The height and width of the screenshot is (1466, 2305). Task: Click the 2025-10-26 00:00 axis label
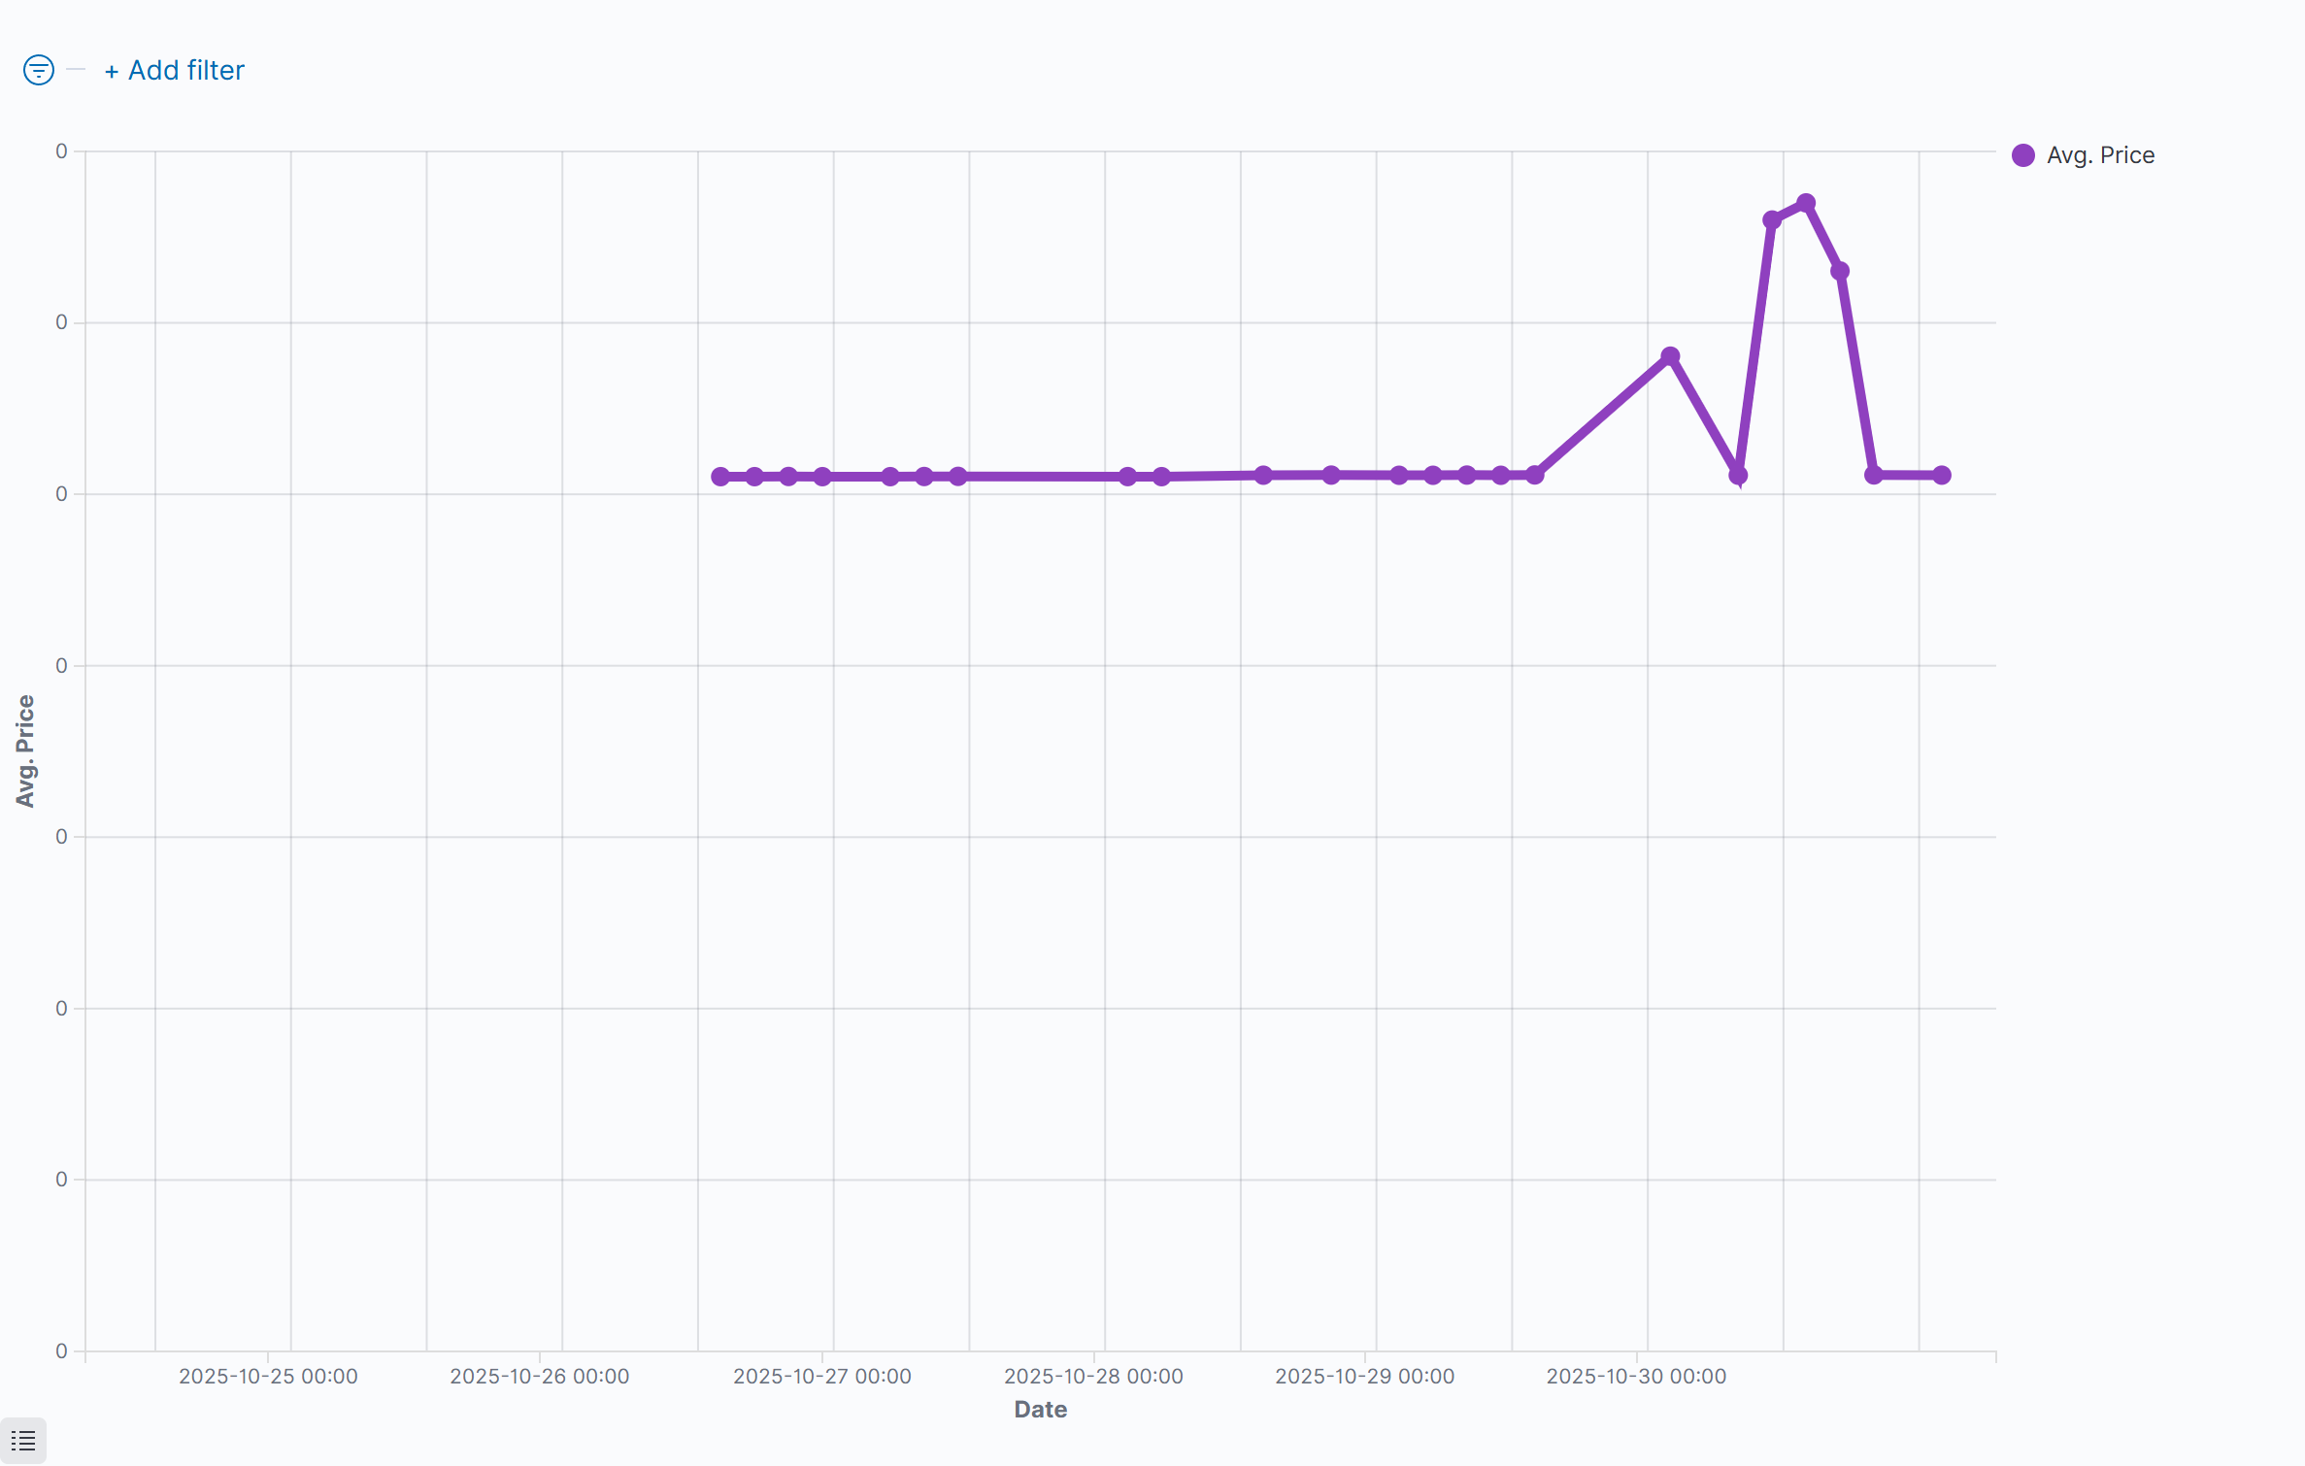pyautogui.click(x=539, y=1376)
